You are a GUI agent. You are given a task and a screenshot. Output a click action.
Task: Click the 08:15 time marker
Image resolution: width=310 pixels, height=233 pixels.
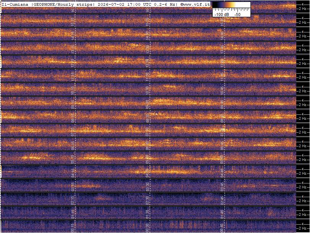[x=73, y=118]
